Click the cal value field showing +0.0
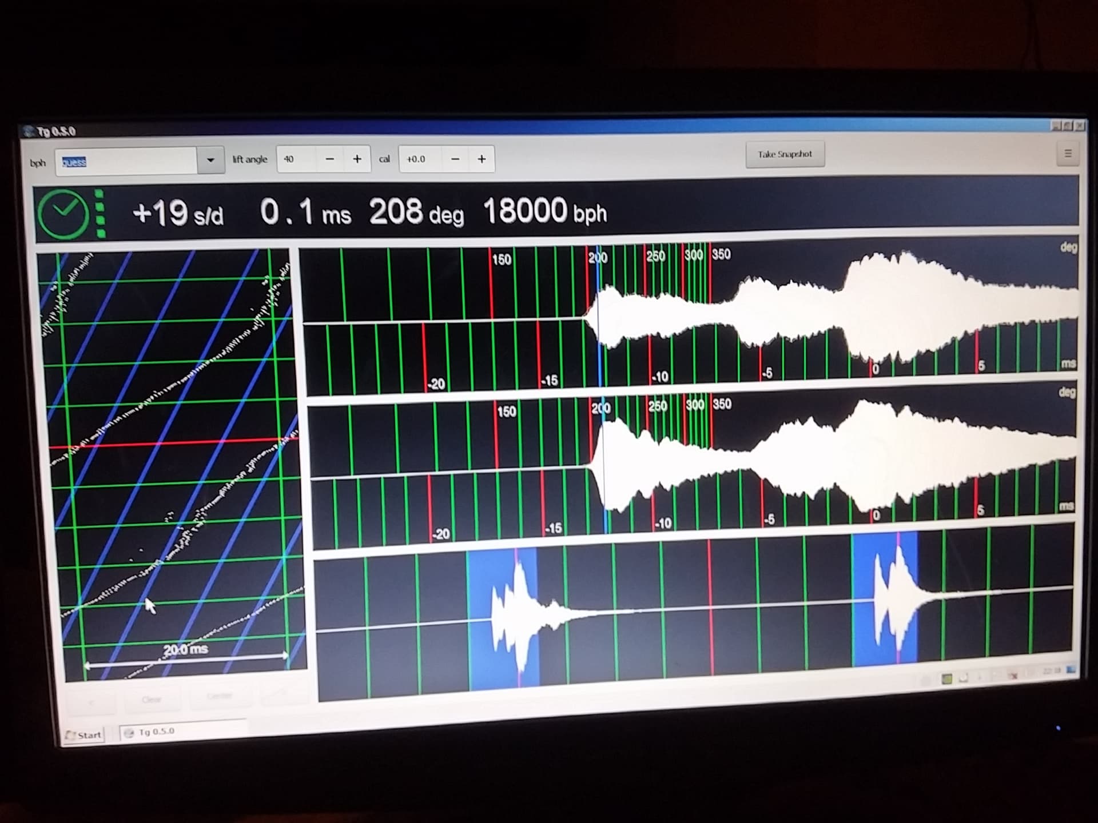The height and width of the screenshot is (823, 1098). (x=421, y=159)
